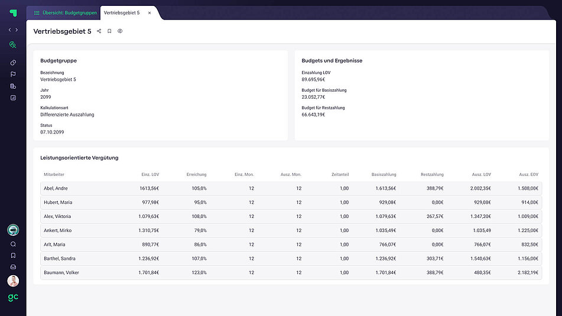Open the inbox tray icon in sidebar
The height and width of the screenshot is (316, 562).
13,267
